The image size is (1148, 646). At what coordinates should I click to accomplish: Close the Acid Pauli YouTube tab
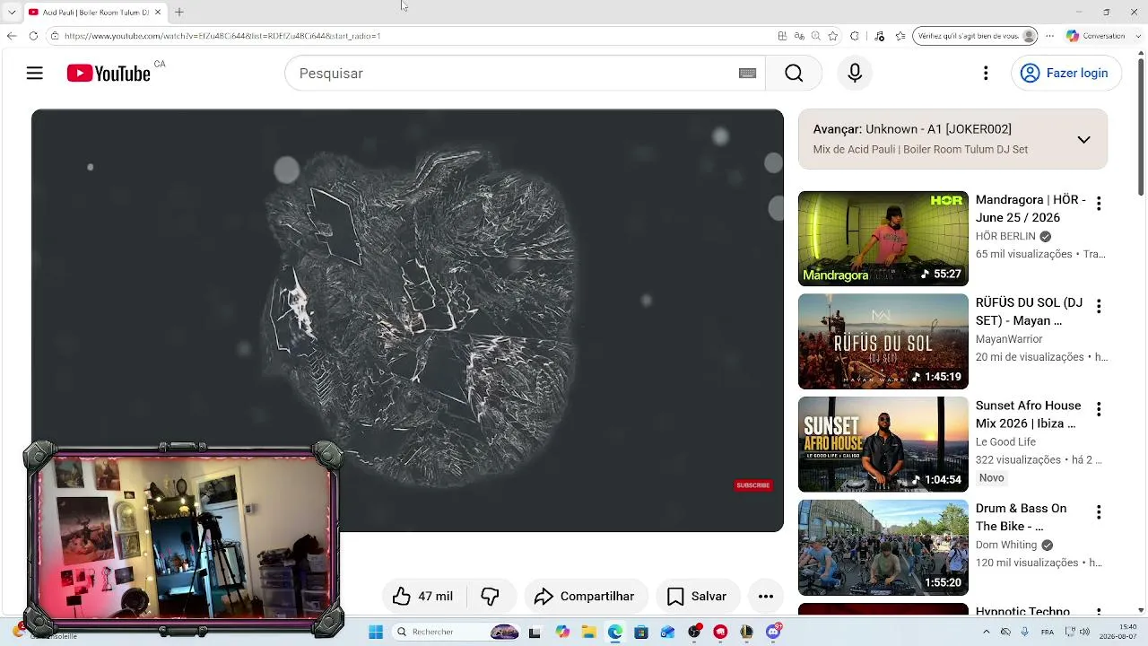[x=158, y=13]
